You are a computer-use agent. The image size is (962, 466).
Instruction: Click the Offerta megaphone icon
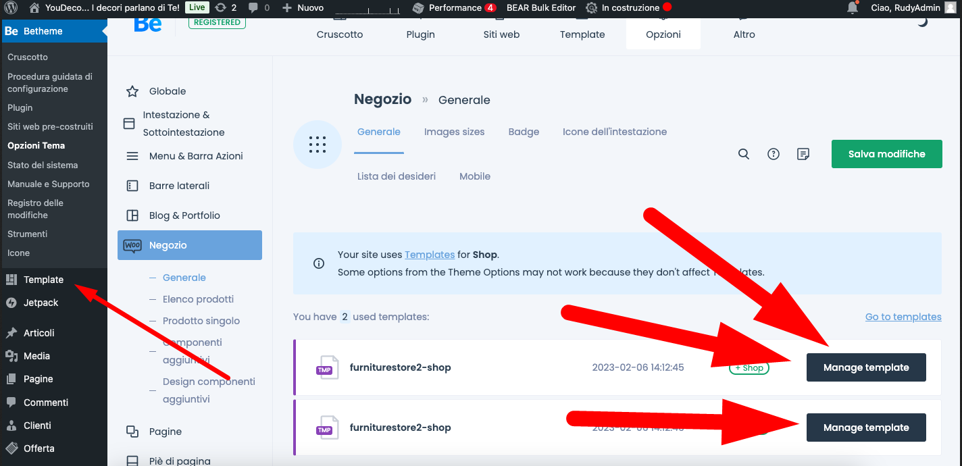11,448
